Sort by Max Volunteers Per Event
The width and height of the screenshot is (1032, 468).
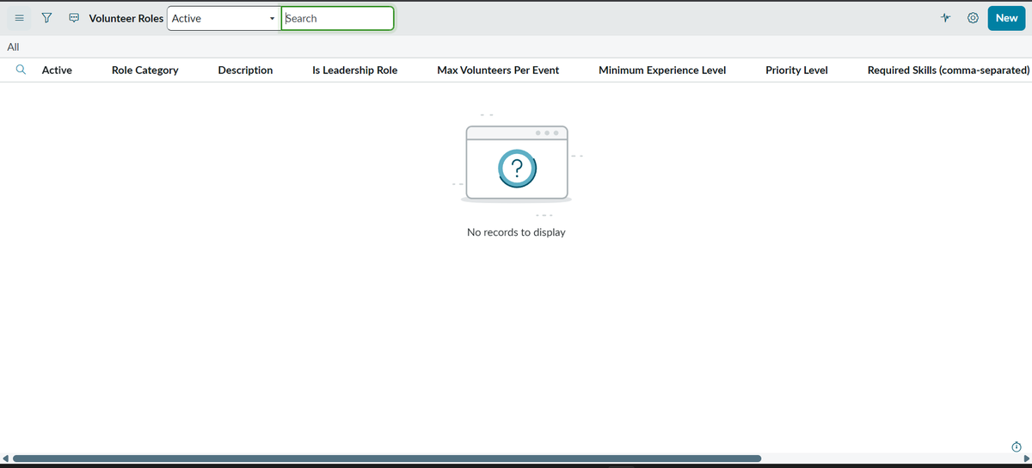click(x=498, y=70)
